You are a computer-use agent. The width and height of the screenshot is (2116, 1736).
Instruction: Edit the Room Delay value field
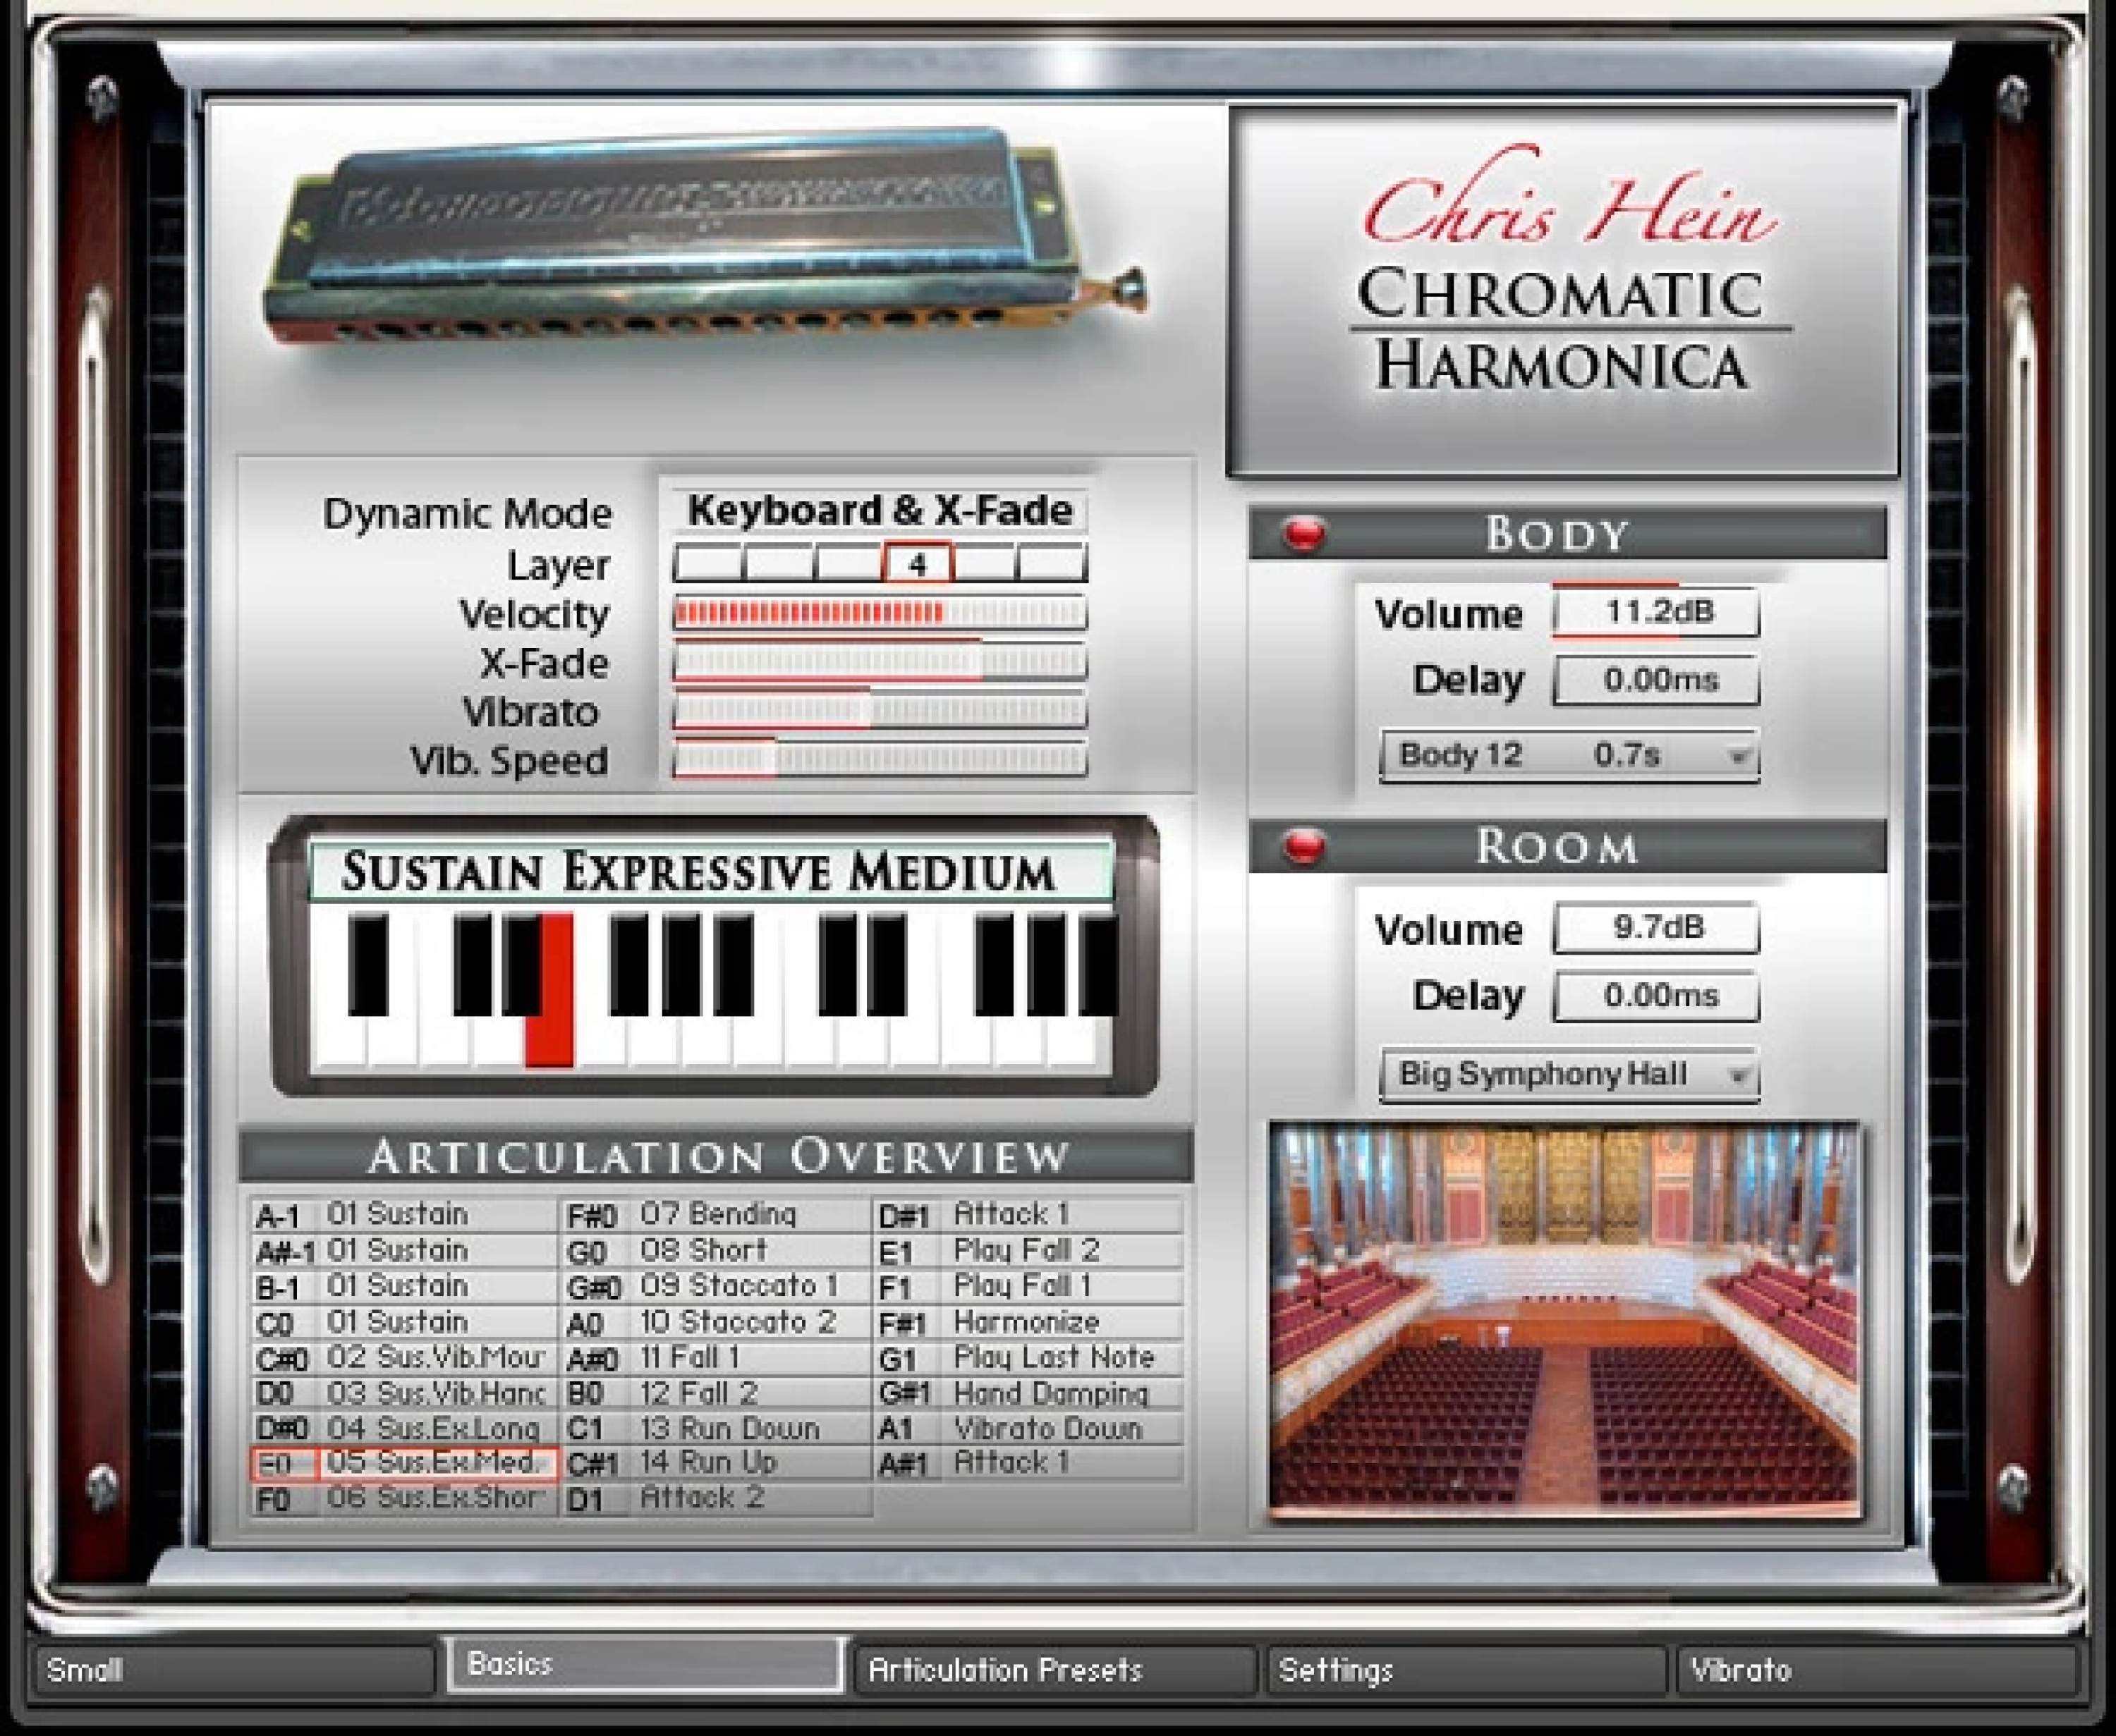point(1655,995)
